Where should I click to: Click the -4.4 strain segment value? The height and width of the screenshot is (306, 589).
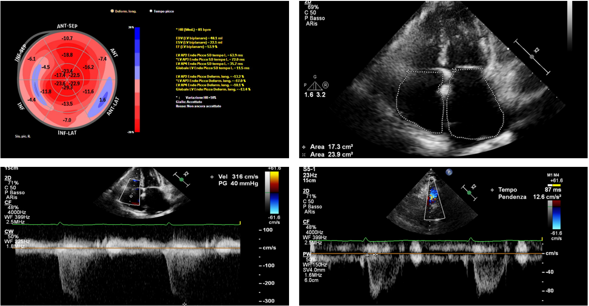point(31,100)
